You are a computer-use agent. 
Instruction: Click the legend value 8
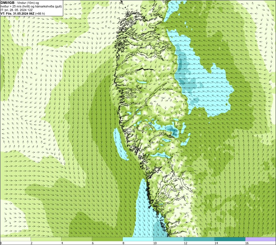pos(123,243)
